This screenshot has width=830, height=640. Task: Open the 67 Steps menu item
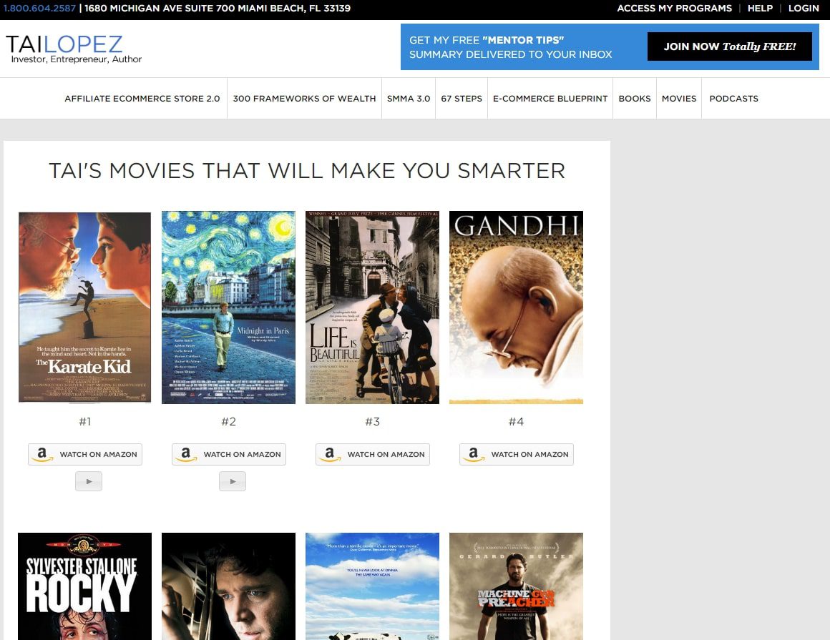tap(462, 99)
